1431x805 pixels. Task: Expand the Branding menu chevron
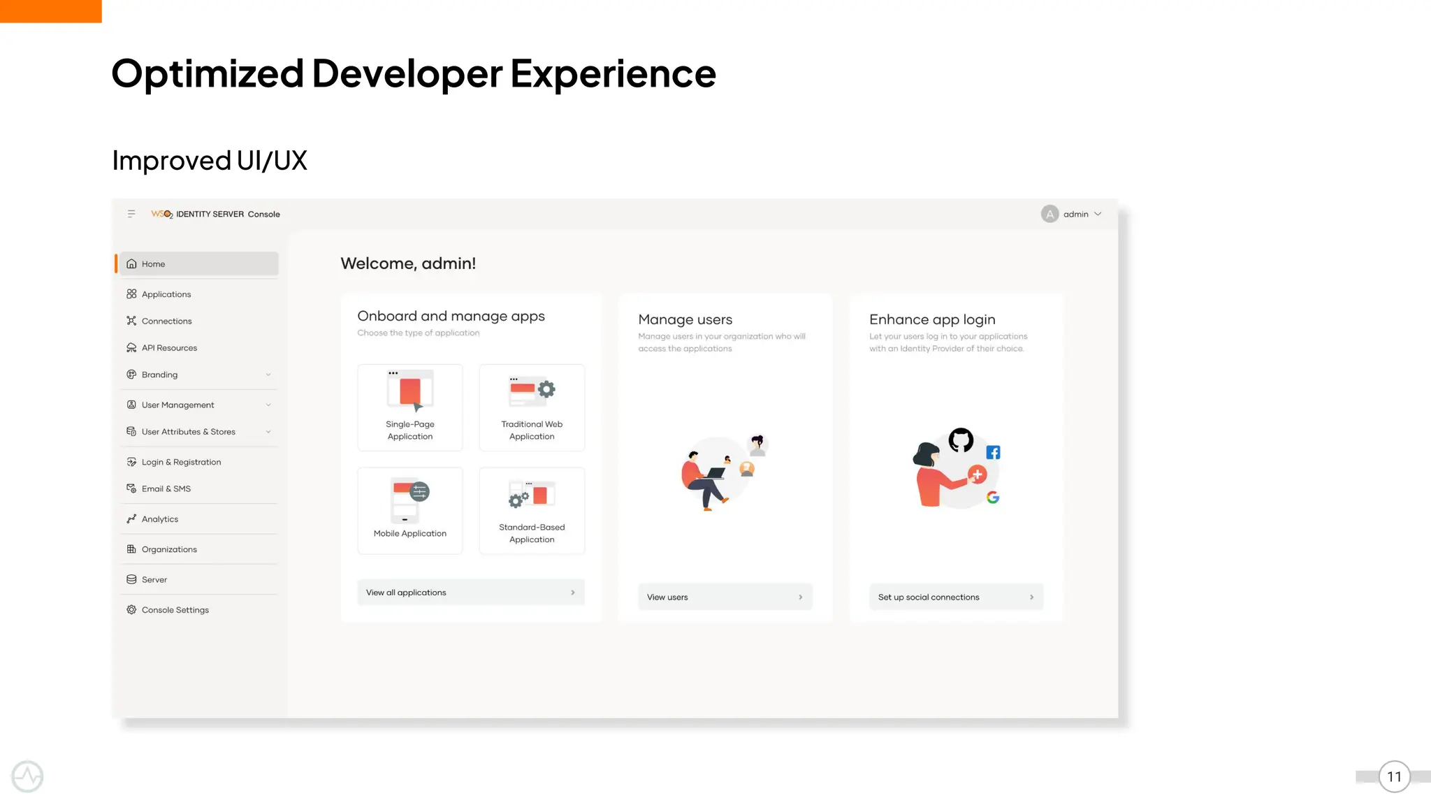pos(268,375)
